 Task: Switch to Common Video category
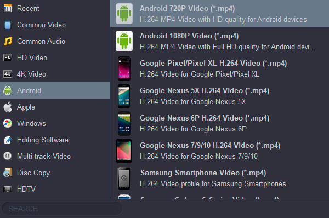pyautogui.click(x=55, y=25)
